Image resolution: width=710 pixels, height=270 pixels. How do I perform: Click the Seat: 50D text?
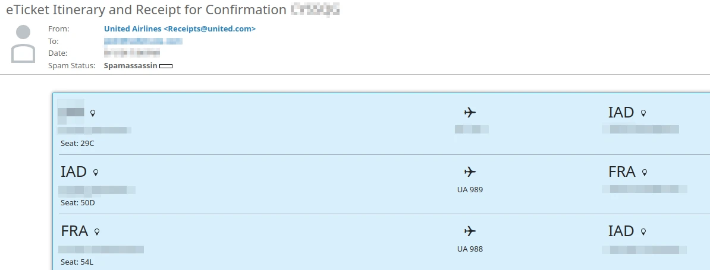click(x=78, y=203)
